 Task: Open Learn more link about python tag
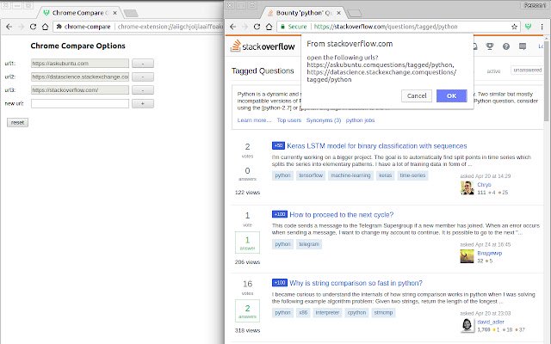pyautogui.click(x=255, y=120)
